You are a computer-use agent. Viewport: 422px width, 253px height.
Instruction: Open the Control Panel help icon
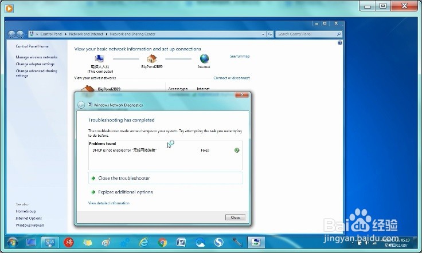tap(340, 43)
